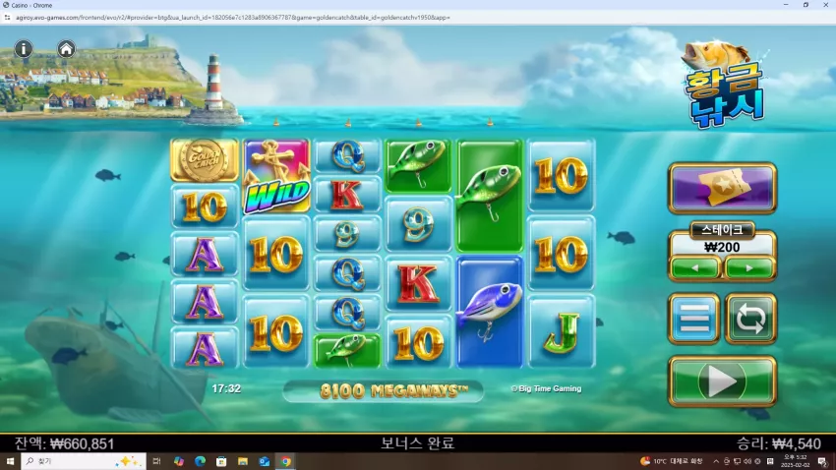Click the taskbar search box
This screenshot has width=836, height=470.
[84, 461]
